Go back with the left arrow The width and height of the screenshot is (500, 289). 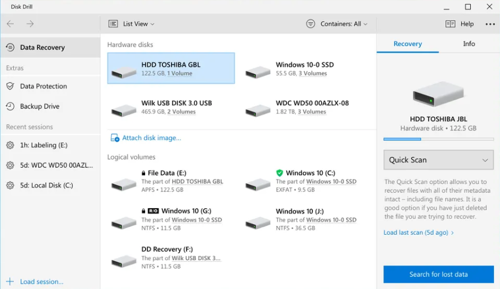10,24
